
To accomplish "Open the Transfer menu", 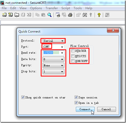I will point(52,8).
